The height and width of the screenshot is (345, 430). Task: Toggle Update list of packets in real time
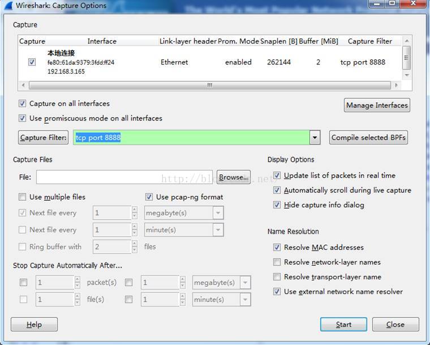277,175
